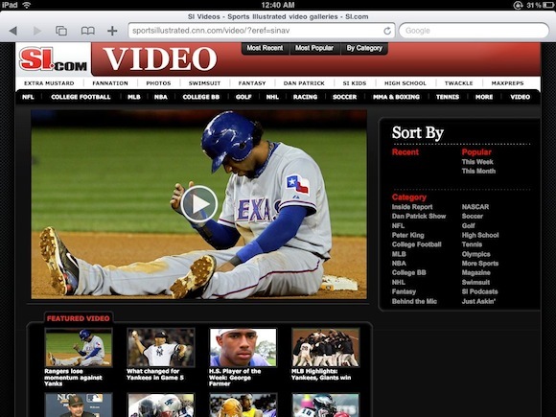Open MLB Highlights Yankees, Giants thumbnail
This screenshot has height=417, width=556.
pos(325,347)
